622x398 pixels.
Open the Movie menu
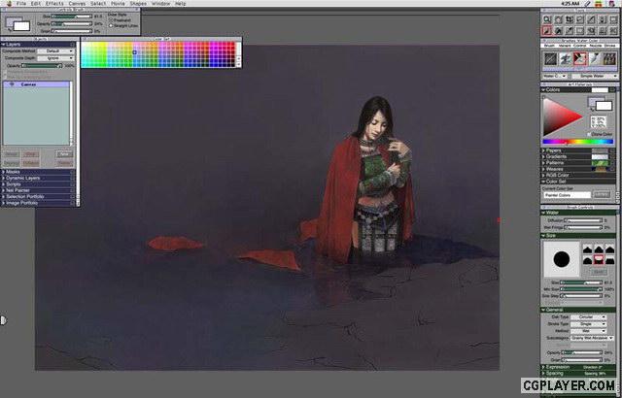click(x=118, y=3)
